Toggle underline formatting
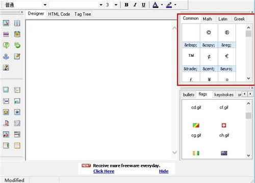The width and height of the screenshot is (255, 183). [x=144, y=5]
